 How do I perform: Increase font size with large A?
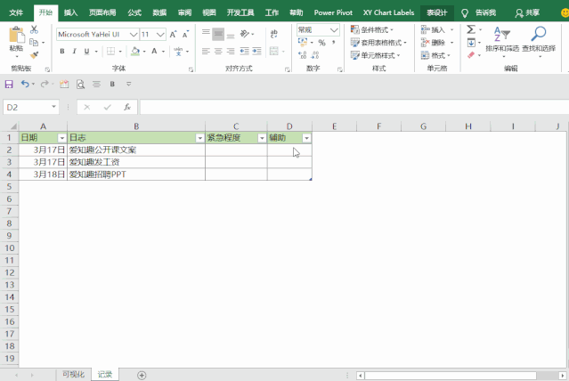coord(173,35)
